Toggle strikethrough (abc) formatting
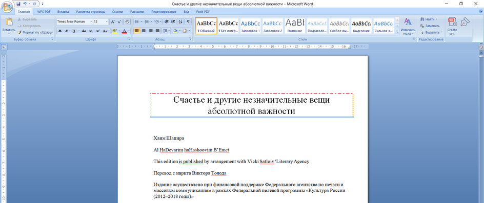The height and width of the screenshot is (203, 484). click(x=84, y=31)
